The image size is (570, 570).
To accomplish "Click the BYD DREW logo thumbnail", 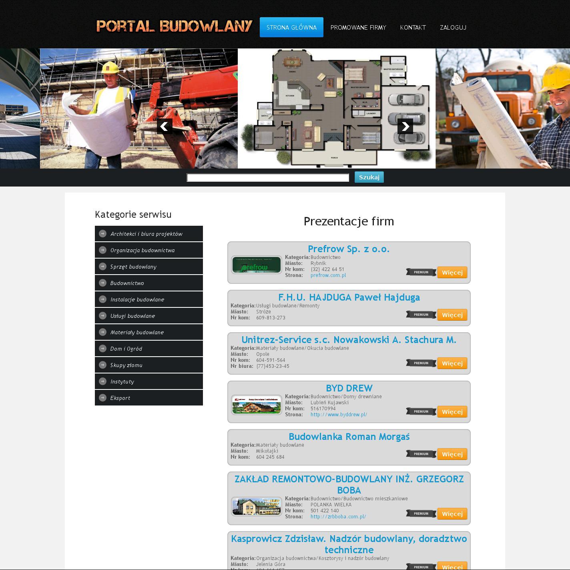I will (x=257, y=405).
